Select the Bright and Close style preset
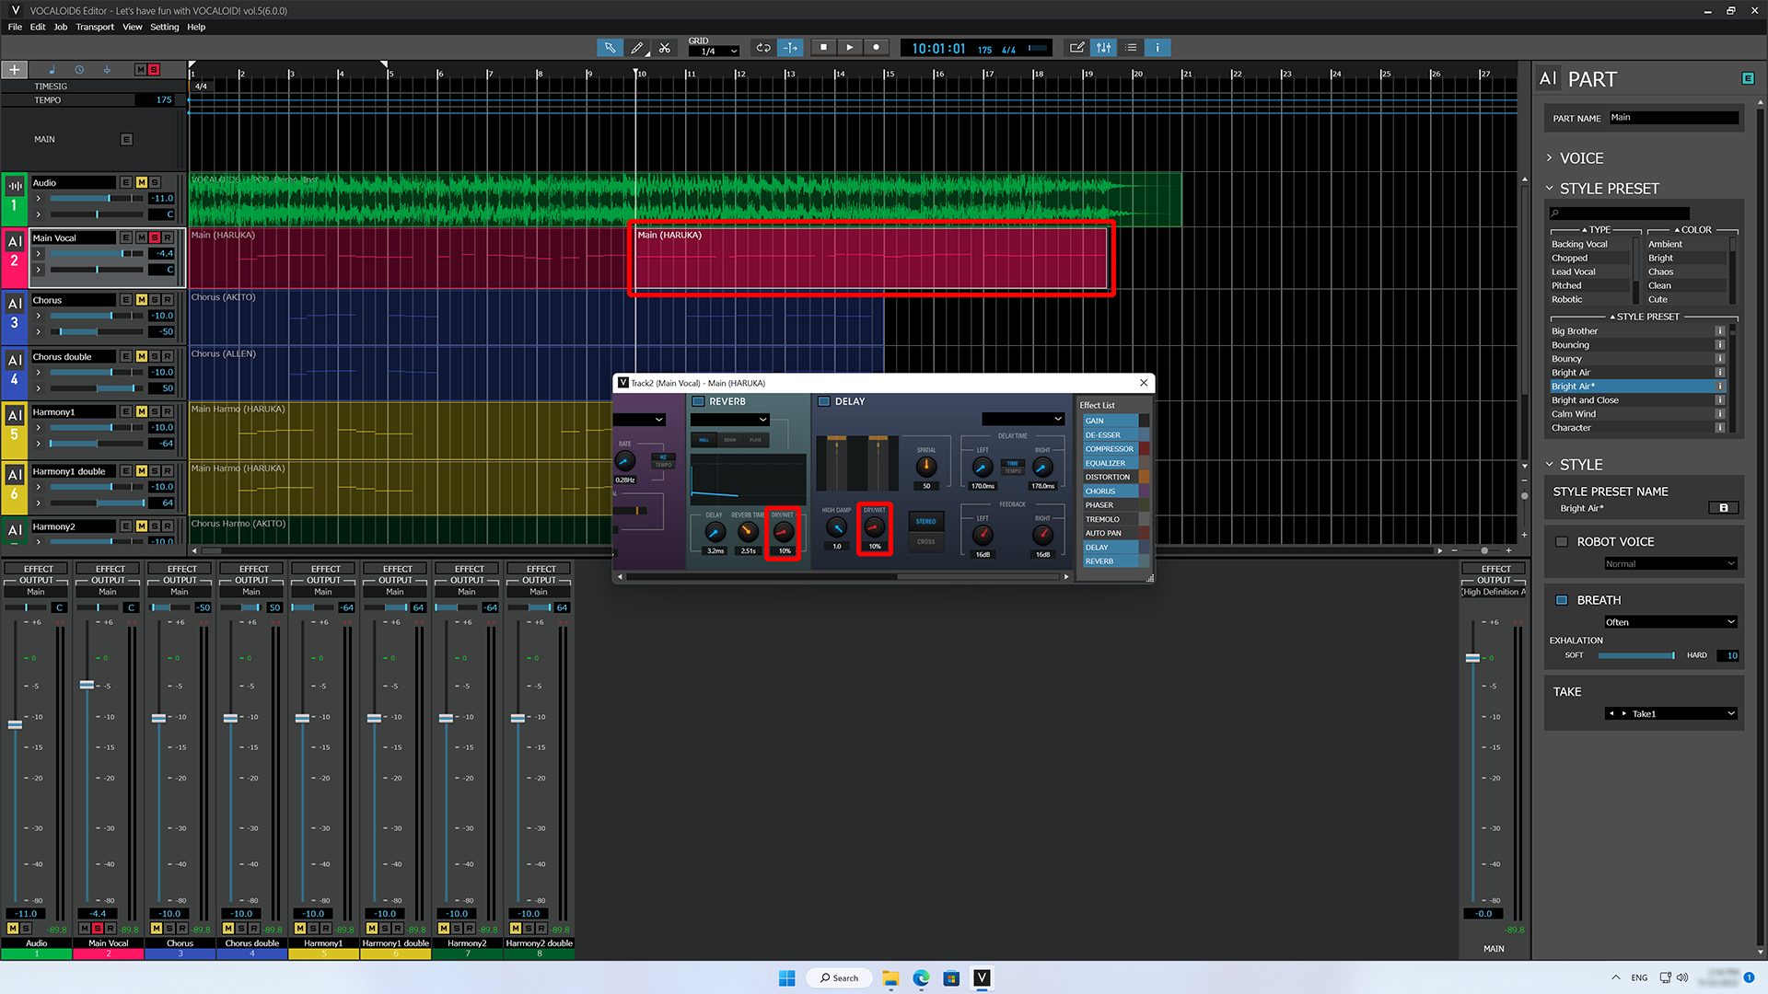 click(x=1586, y=399)
